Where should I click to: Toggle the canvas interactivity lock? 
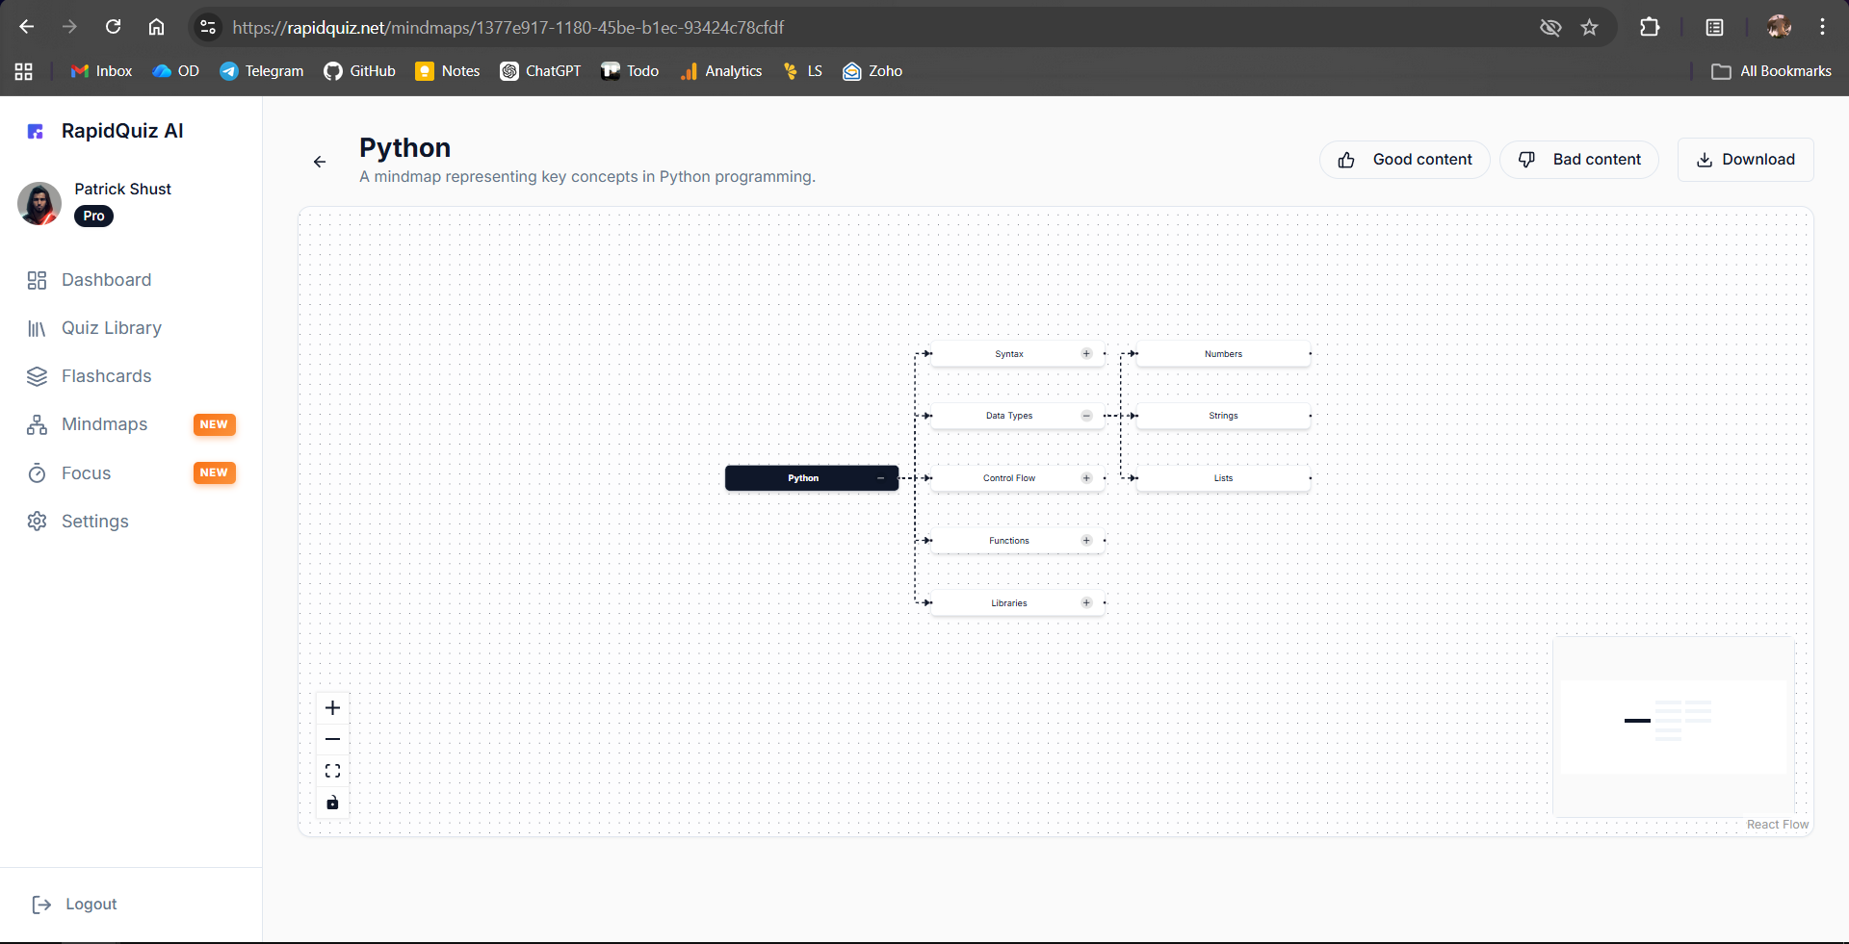(x=332, y=803)
